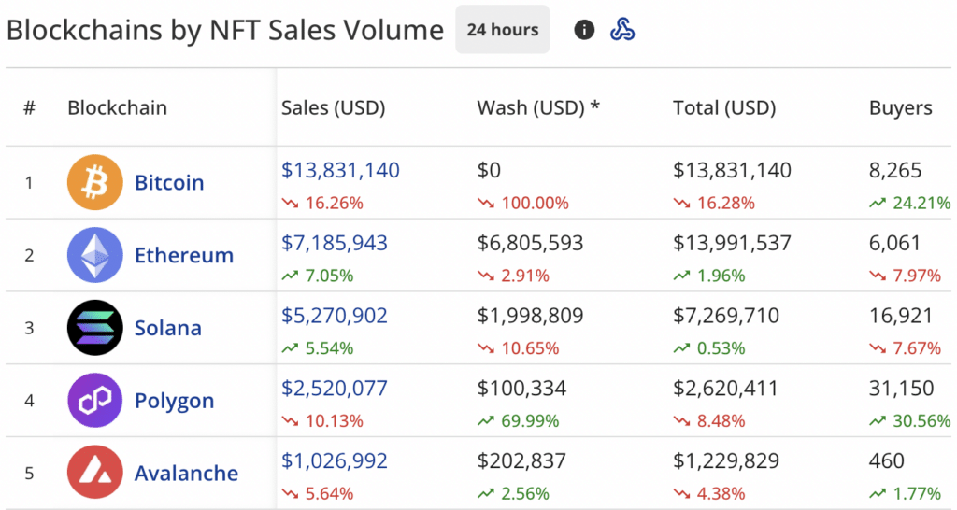This screenshot has width=957, height=510.
Task: Open Ethereum sales figure $7,185,943
Action: pyautogui.click(x=335, y=243)
